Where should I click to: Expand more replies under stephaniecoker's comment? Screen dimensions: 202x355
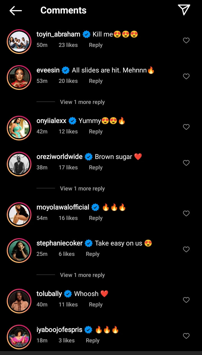point(82,275)
